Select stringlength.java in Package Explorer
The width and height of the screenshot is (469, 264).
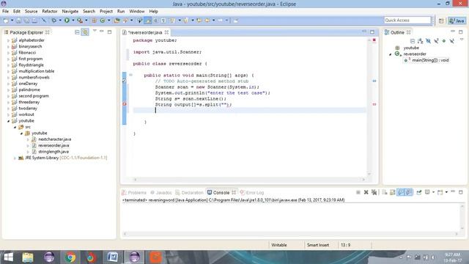[x=53, y=152]
